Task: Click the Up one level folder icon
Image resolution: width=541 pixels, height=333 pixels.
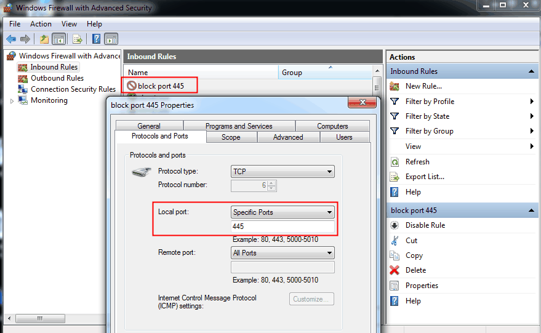Action: point(44,39)
